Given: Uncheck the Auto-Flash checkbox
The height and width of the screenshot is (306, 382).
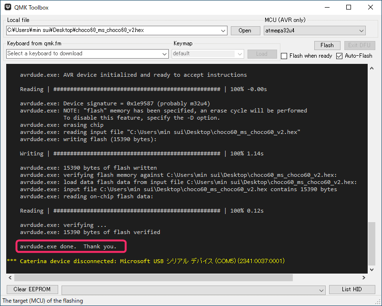Looking at the screenshot, I should [x=340, y=56].
